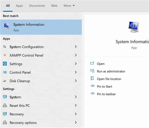Click the Settings gear icon
149x128 pixels.
5,64
